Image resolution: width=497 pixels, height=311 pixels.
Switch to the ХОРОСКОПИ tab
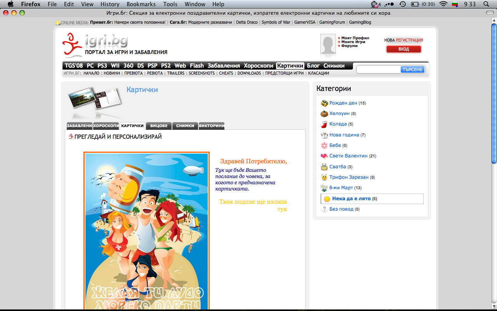click(x=106, y=126)
